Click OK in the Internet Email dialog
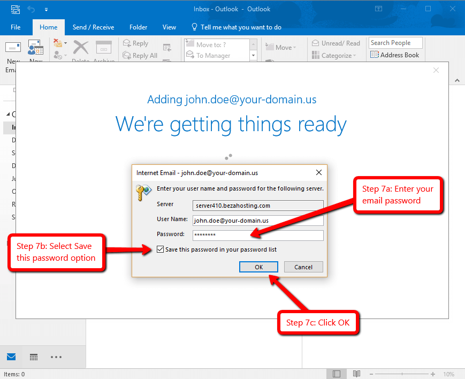465x379 pixels. point(258,267)
